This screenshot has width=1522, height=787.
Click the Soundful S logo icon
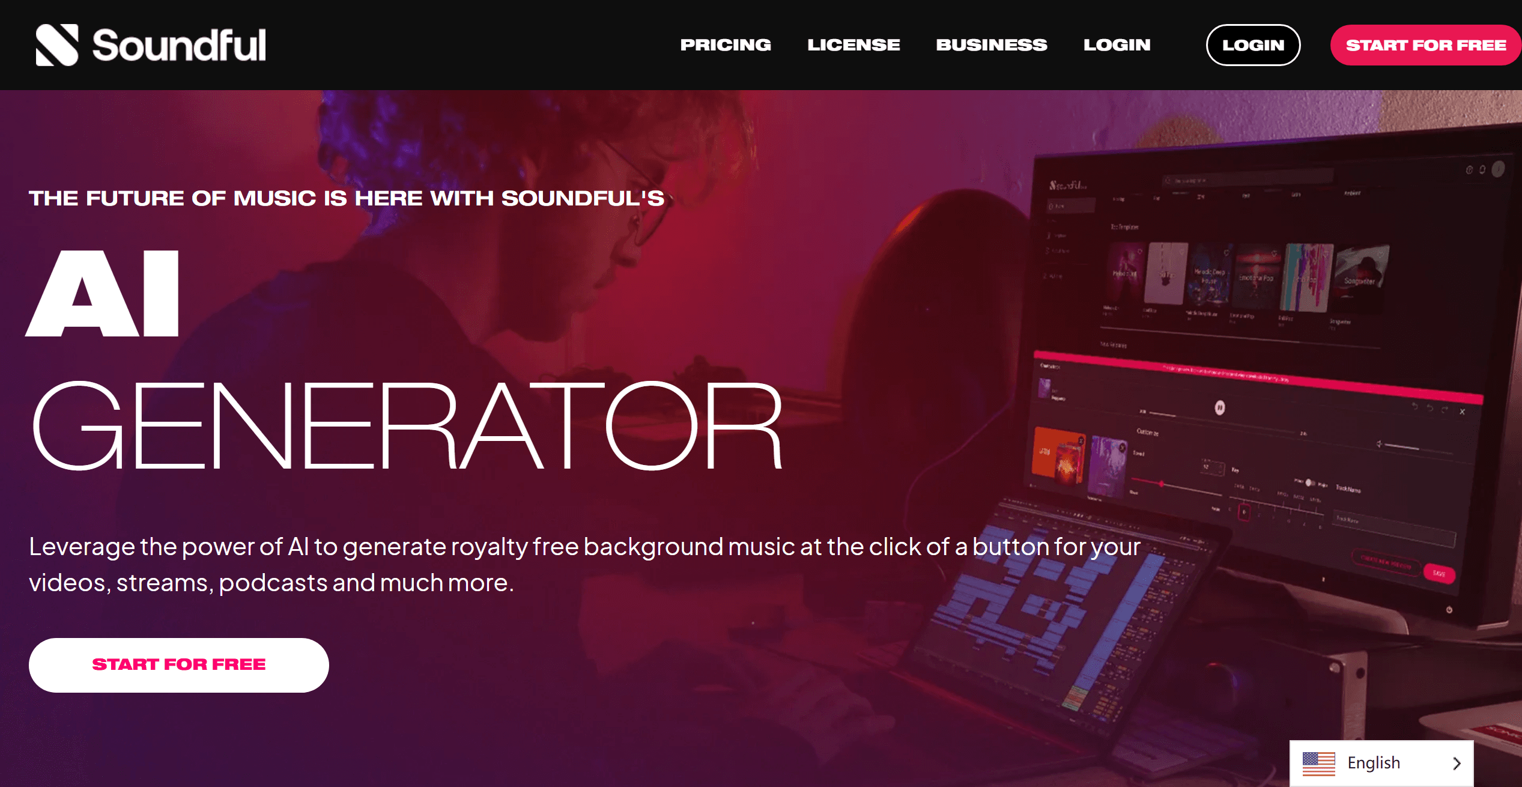(57, 45)
